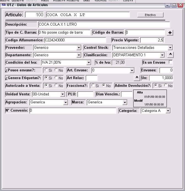Screen dimensions: 185x191
Task: Close the Datos de Articulos window
Action: (x=180, y=5)
